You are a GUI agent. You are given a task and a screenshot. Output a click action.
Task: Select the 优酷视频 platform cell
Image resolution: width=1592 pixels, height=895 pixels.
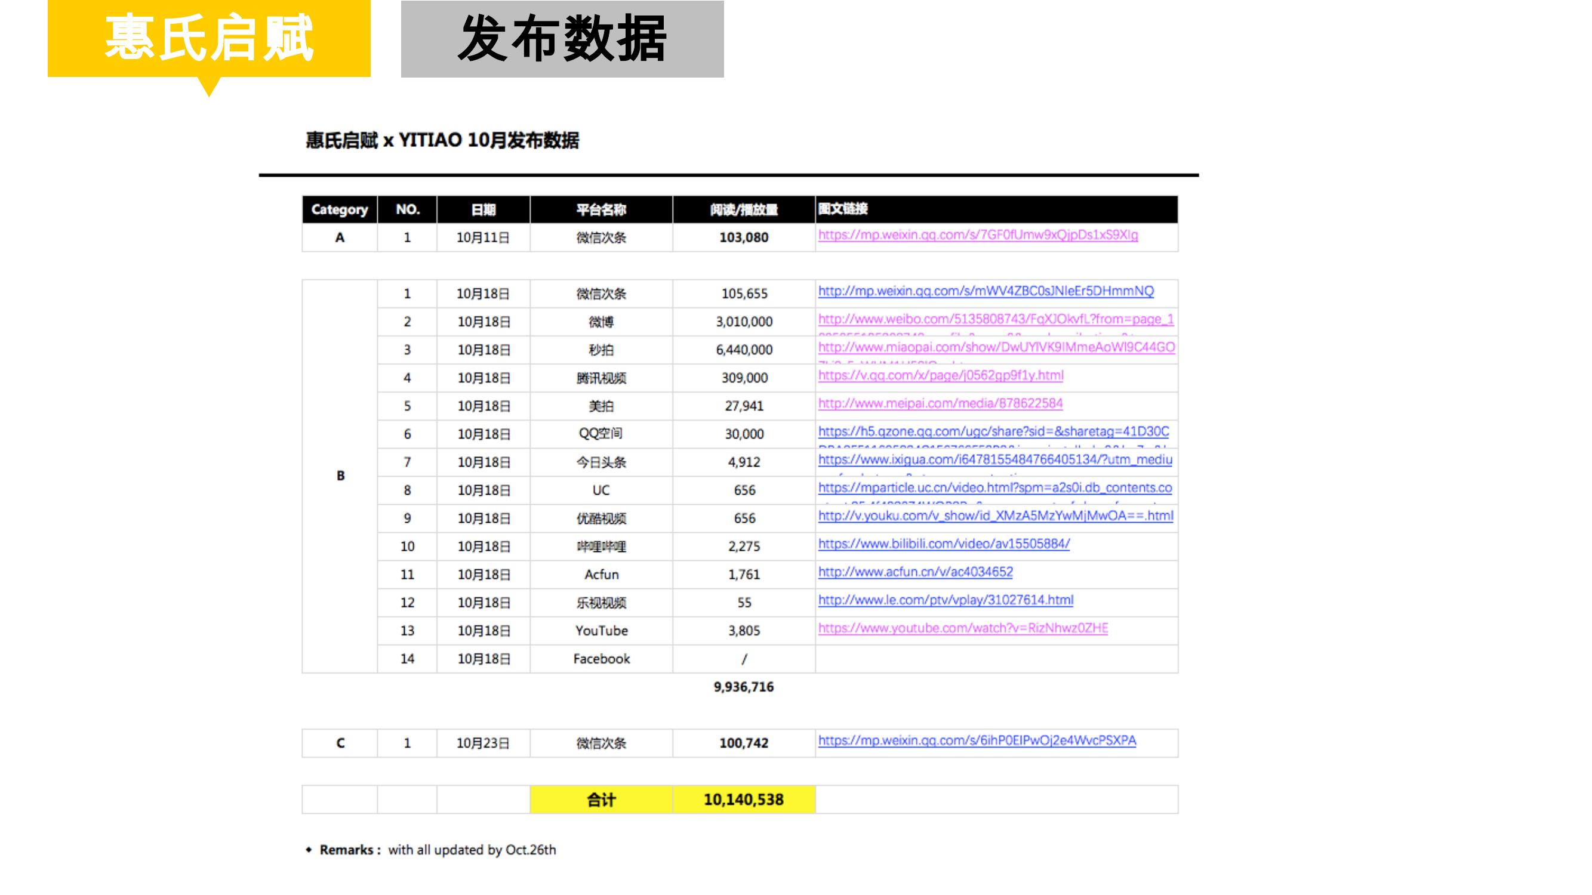[601, 519]
